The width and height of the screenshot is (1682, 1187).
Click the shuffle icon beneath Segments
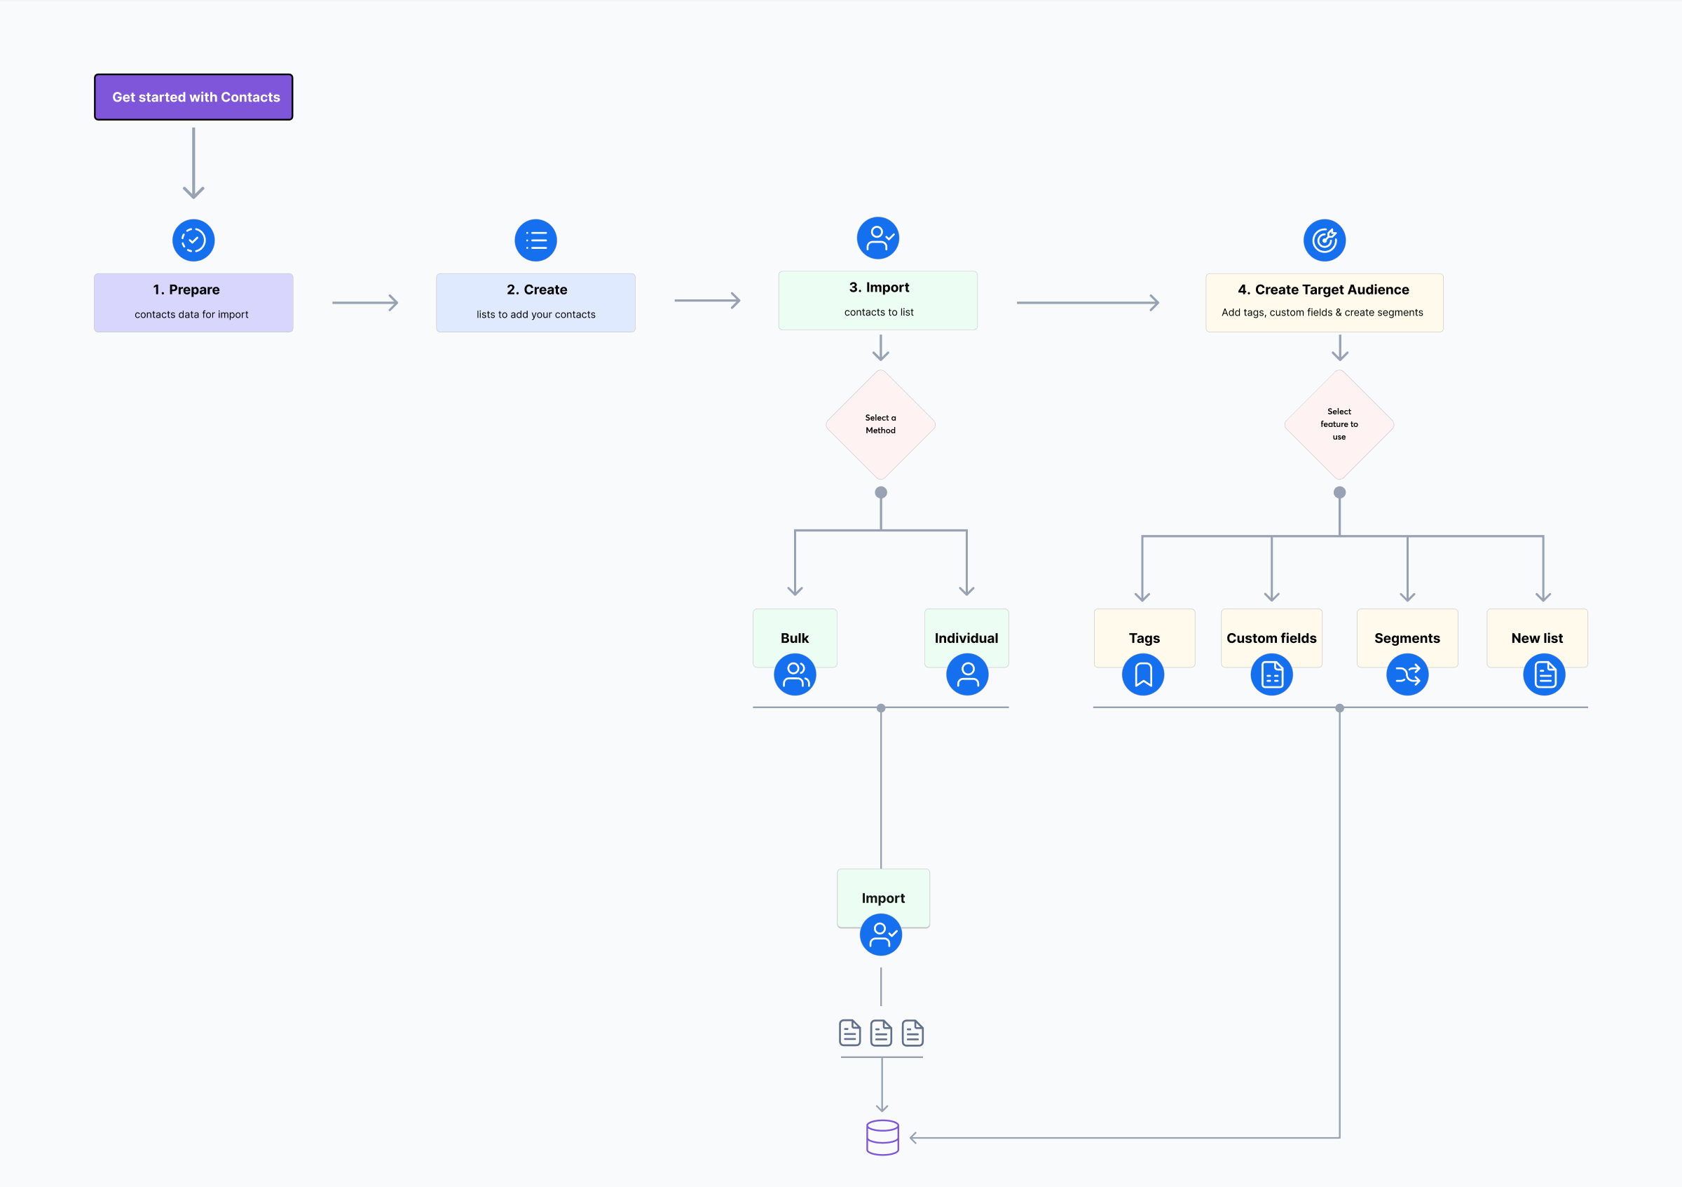click(x=1407, y=674)
